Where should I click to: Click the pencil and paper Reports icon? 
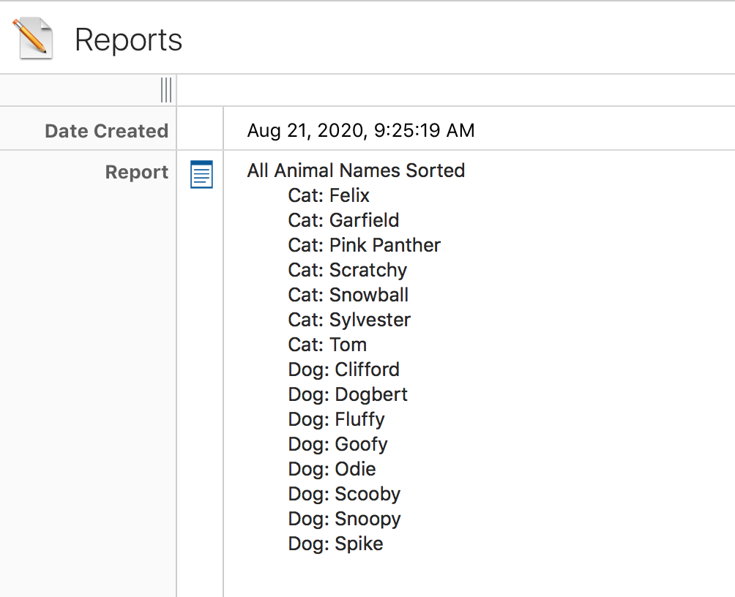33,40
